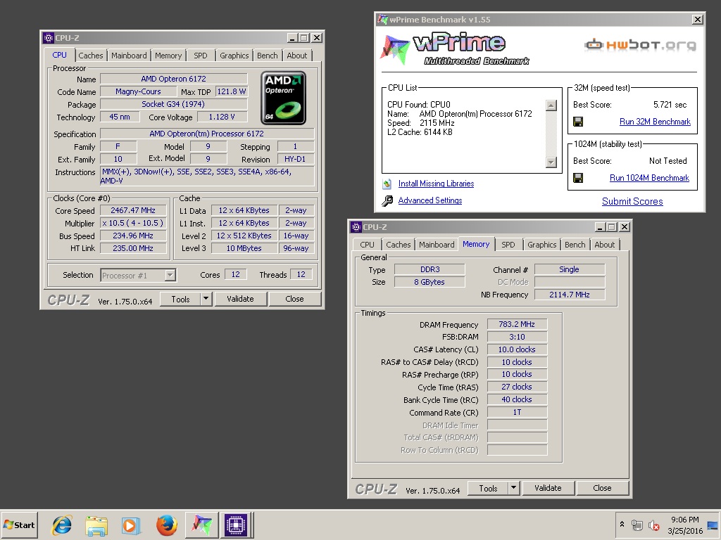Viewport: 721px width, 540px height.
Task: Open the Tools dropdown arrow in the Memory CPU-Z window
Action: click(x=513, y=488)
